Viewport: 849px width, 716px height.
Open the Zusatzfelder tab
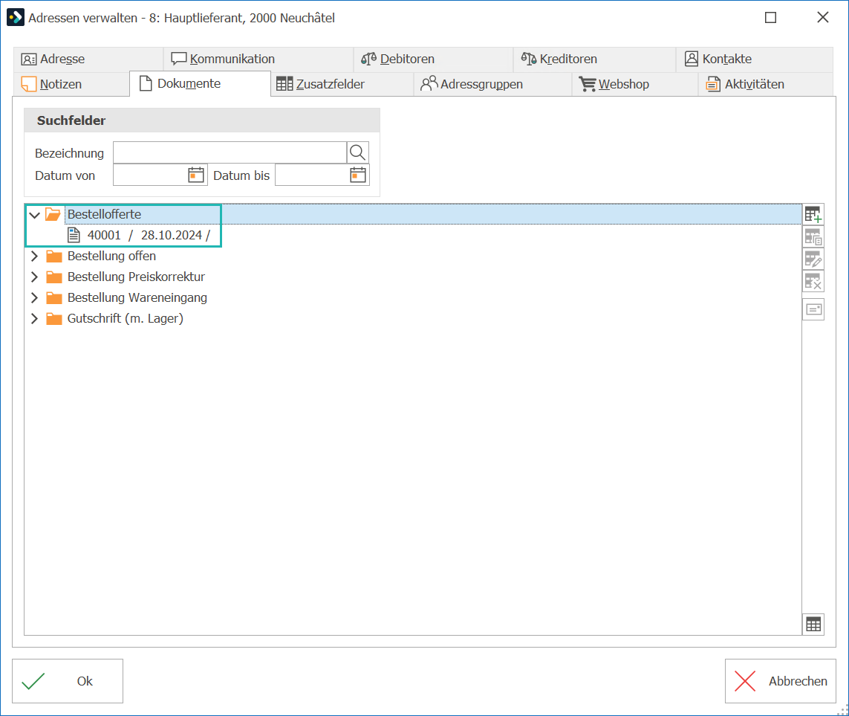(342, 85)
